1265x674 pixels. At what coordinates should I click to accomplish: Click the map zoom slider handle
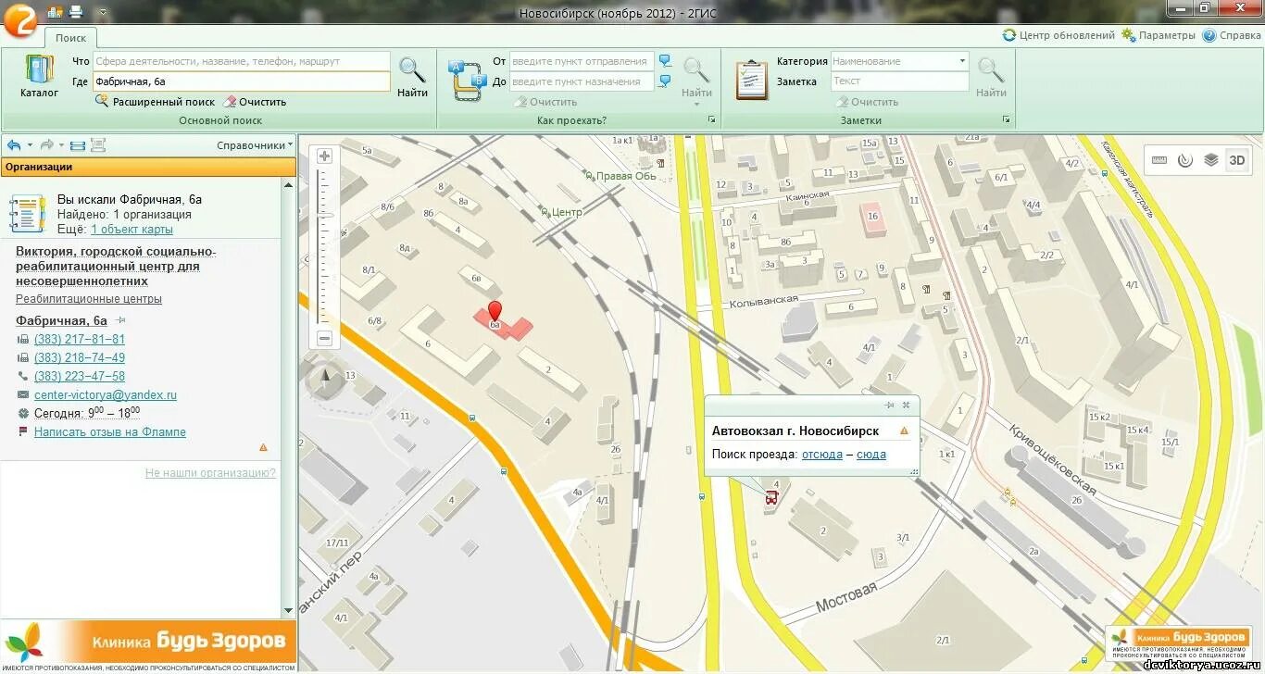[x=324, y=215]
